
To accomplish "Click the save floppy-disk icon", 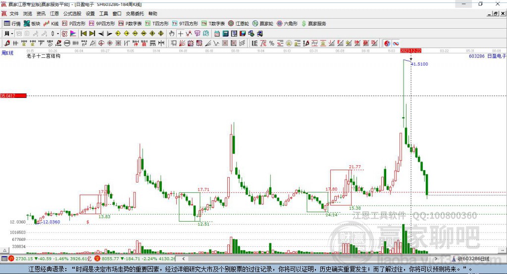I will click(x=243, y=34).
